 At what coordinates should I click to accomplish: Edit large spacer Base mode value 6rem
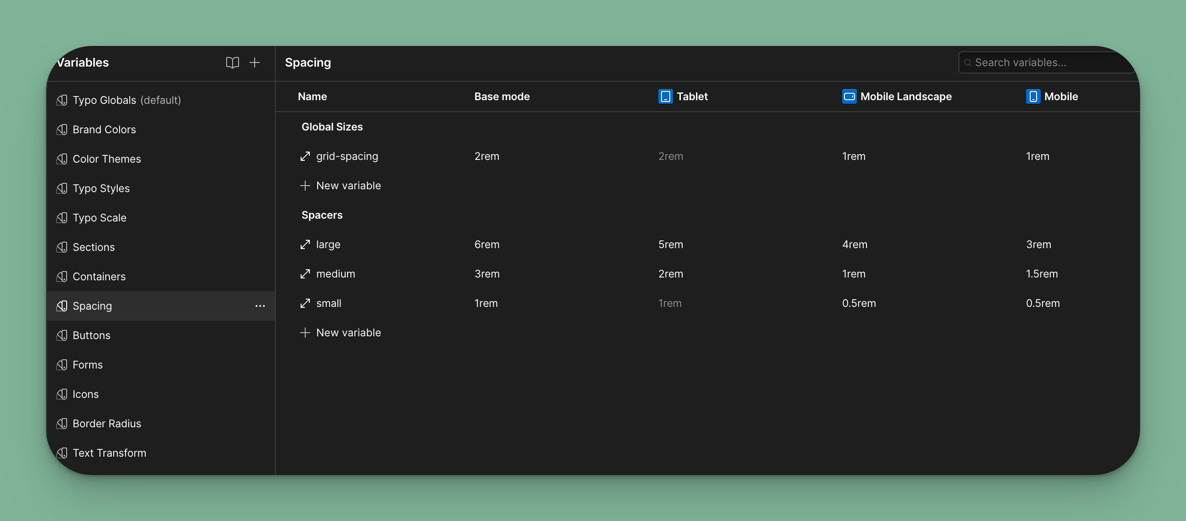[x=487, y=244]
